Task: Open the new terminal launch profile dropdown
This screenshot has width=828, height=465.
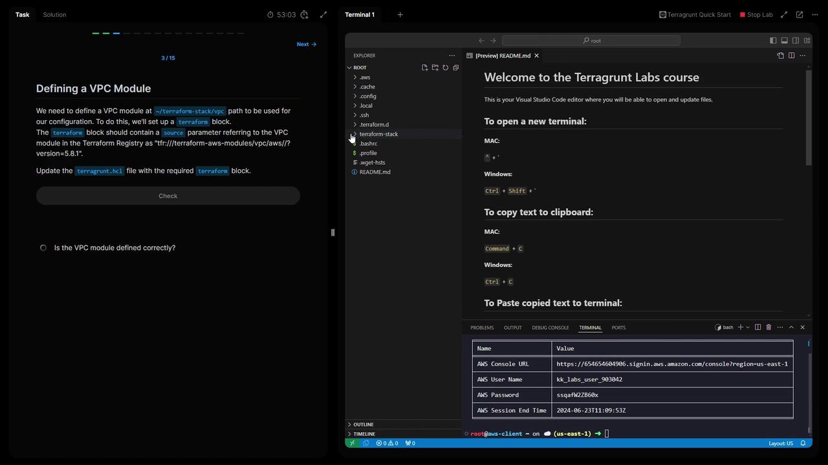Action: (748, 327)
